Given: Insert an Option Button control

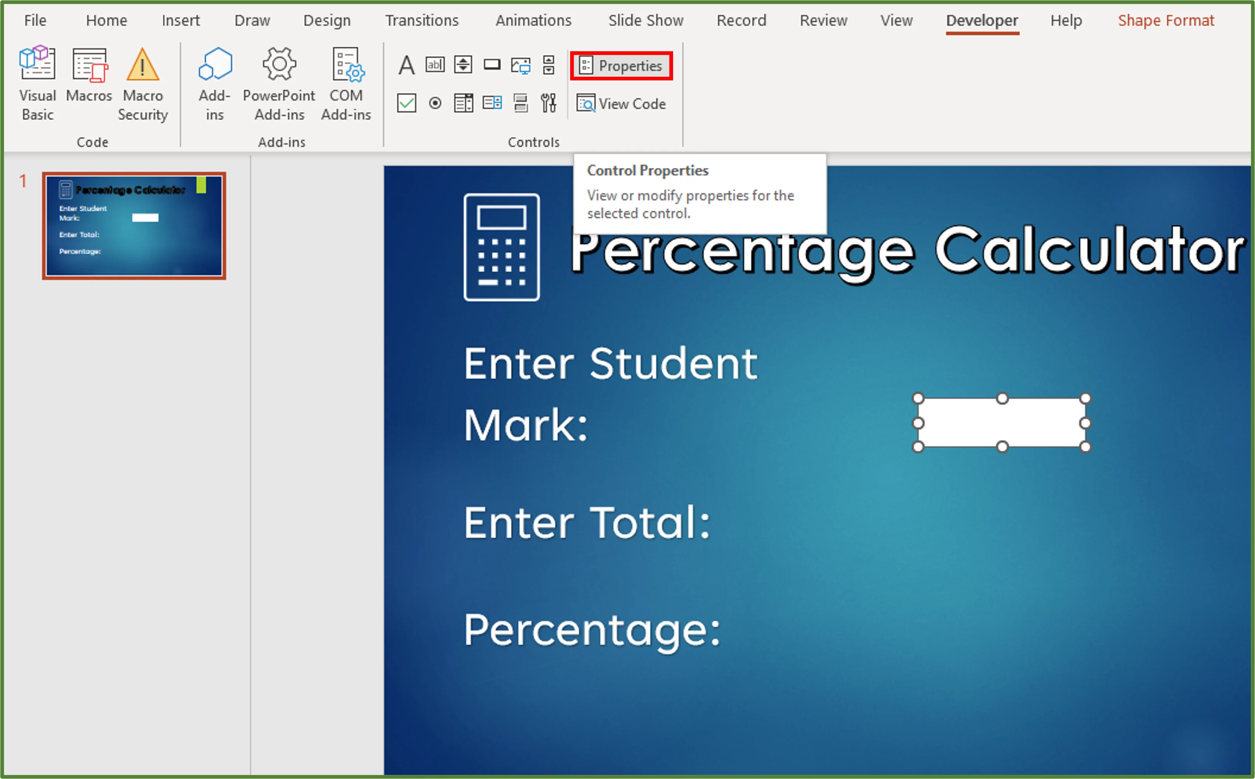Looking at the screenshot, I should pos(435,103).
